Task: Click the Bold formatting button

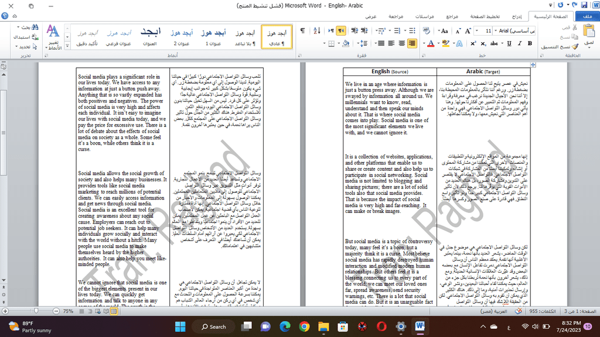Action: coord(530,43)
